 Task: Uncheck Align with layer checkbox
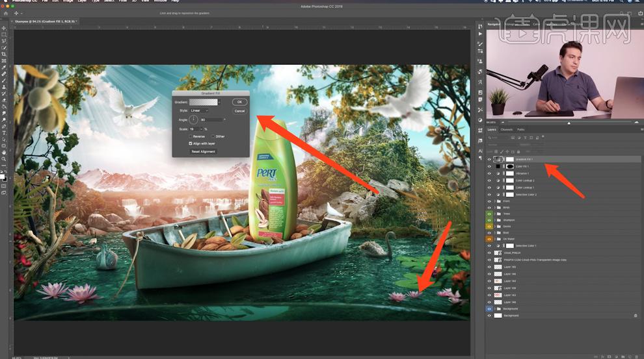pos(191,143)
